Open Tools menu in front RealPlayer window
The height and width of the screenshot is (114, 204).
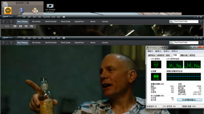click(53, 38)
